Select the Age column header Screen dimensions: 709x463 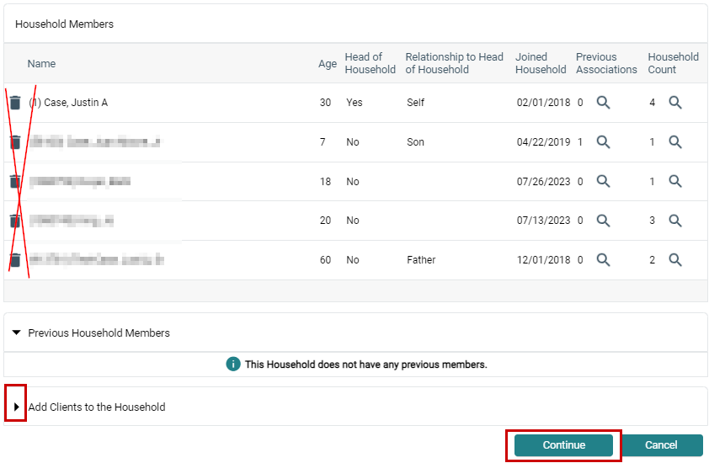pos(328,64)
